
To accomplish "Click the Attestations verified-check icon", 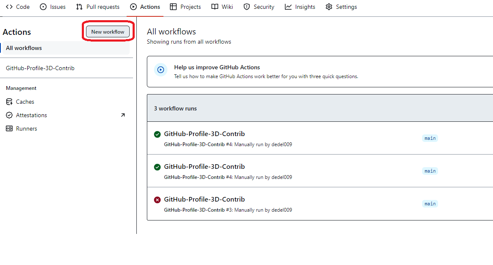I will point(9,115).
